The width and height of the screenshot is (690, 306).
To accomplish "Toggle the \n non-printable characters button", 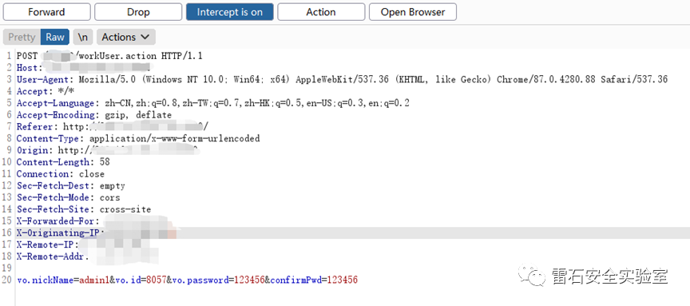I will point(83,37).
